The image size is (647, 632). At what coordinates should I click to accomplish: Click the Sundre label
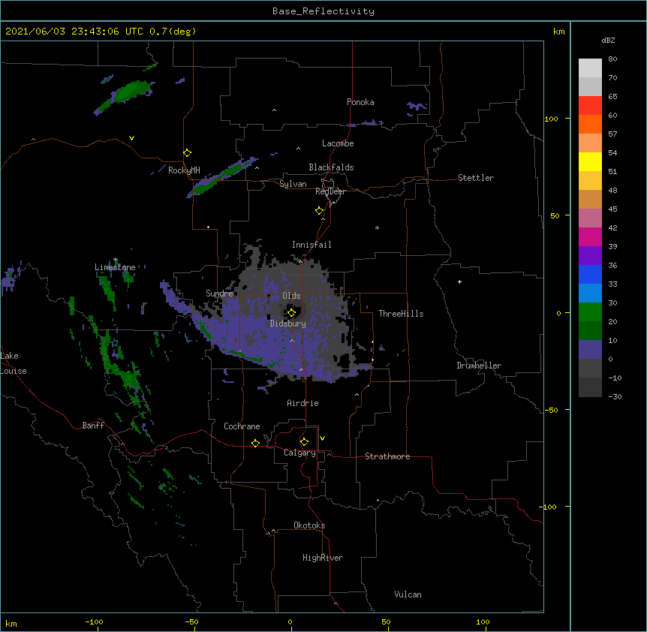(219, 293)
